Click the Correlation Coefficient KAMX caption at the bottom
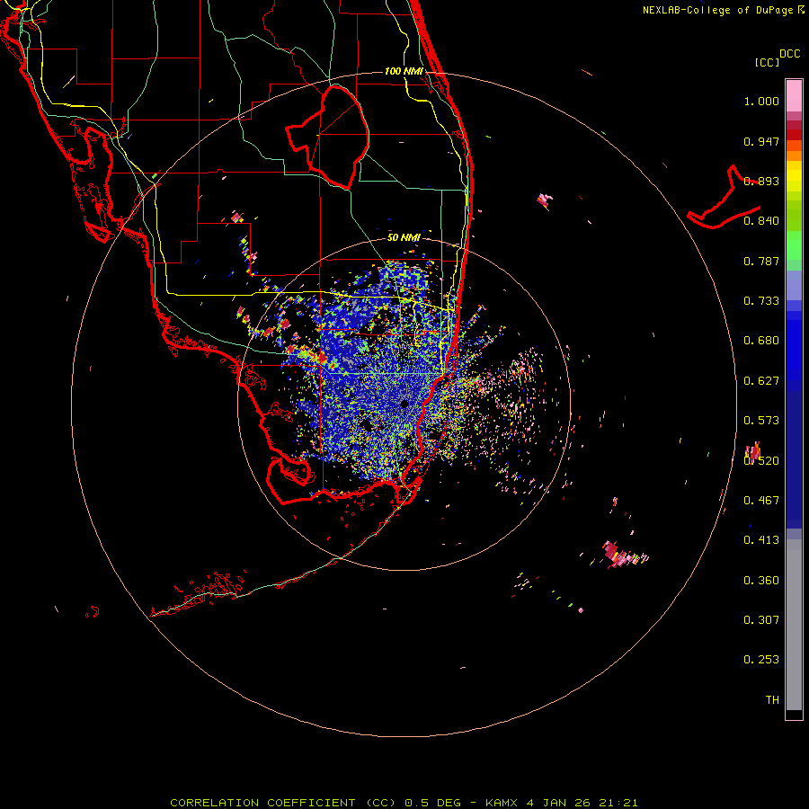 [x=404, y=803]
